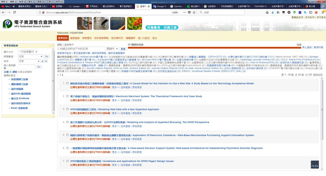Minimize the 管理查詢結果 panel
326x176 pixels.
pos(50,46)
